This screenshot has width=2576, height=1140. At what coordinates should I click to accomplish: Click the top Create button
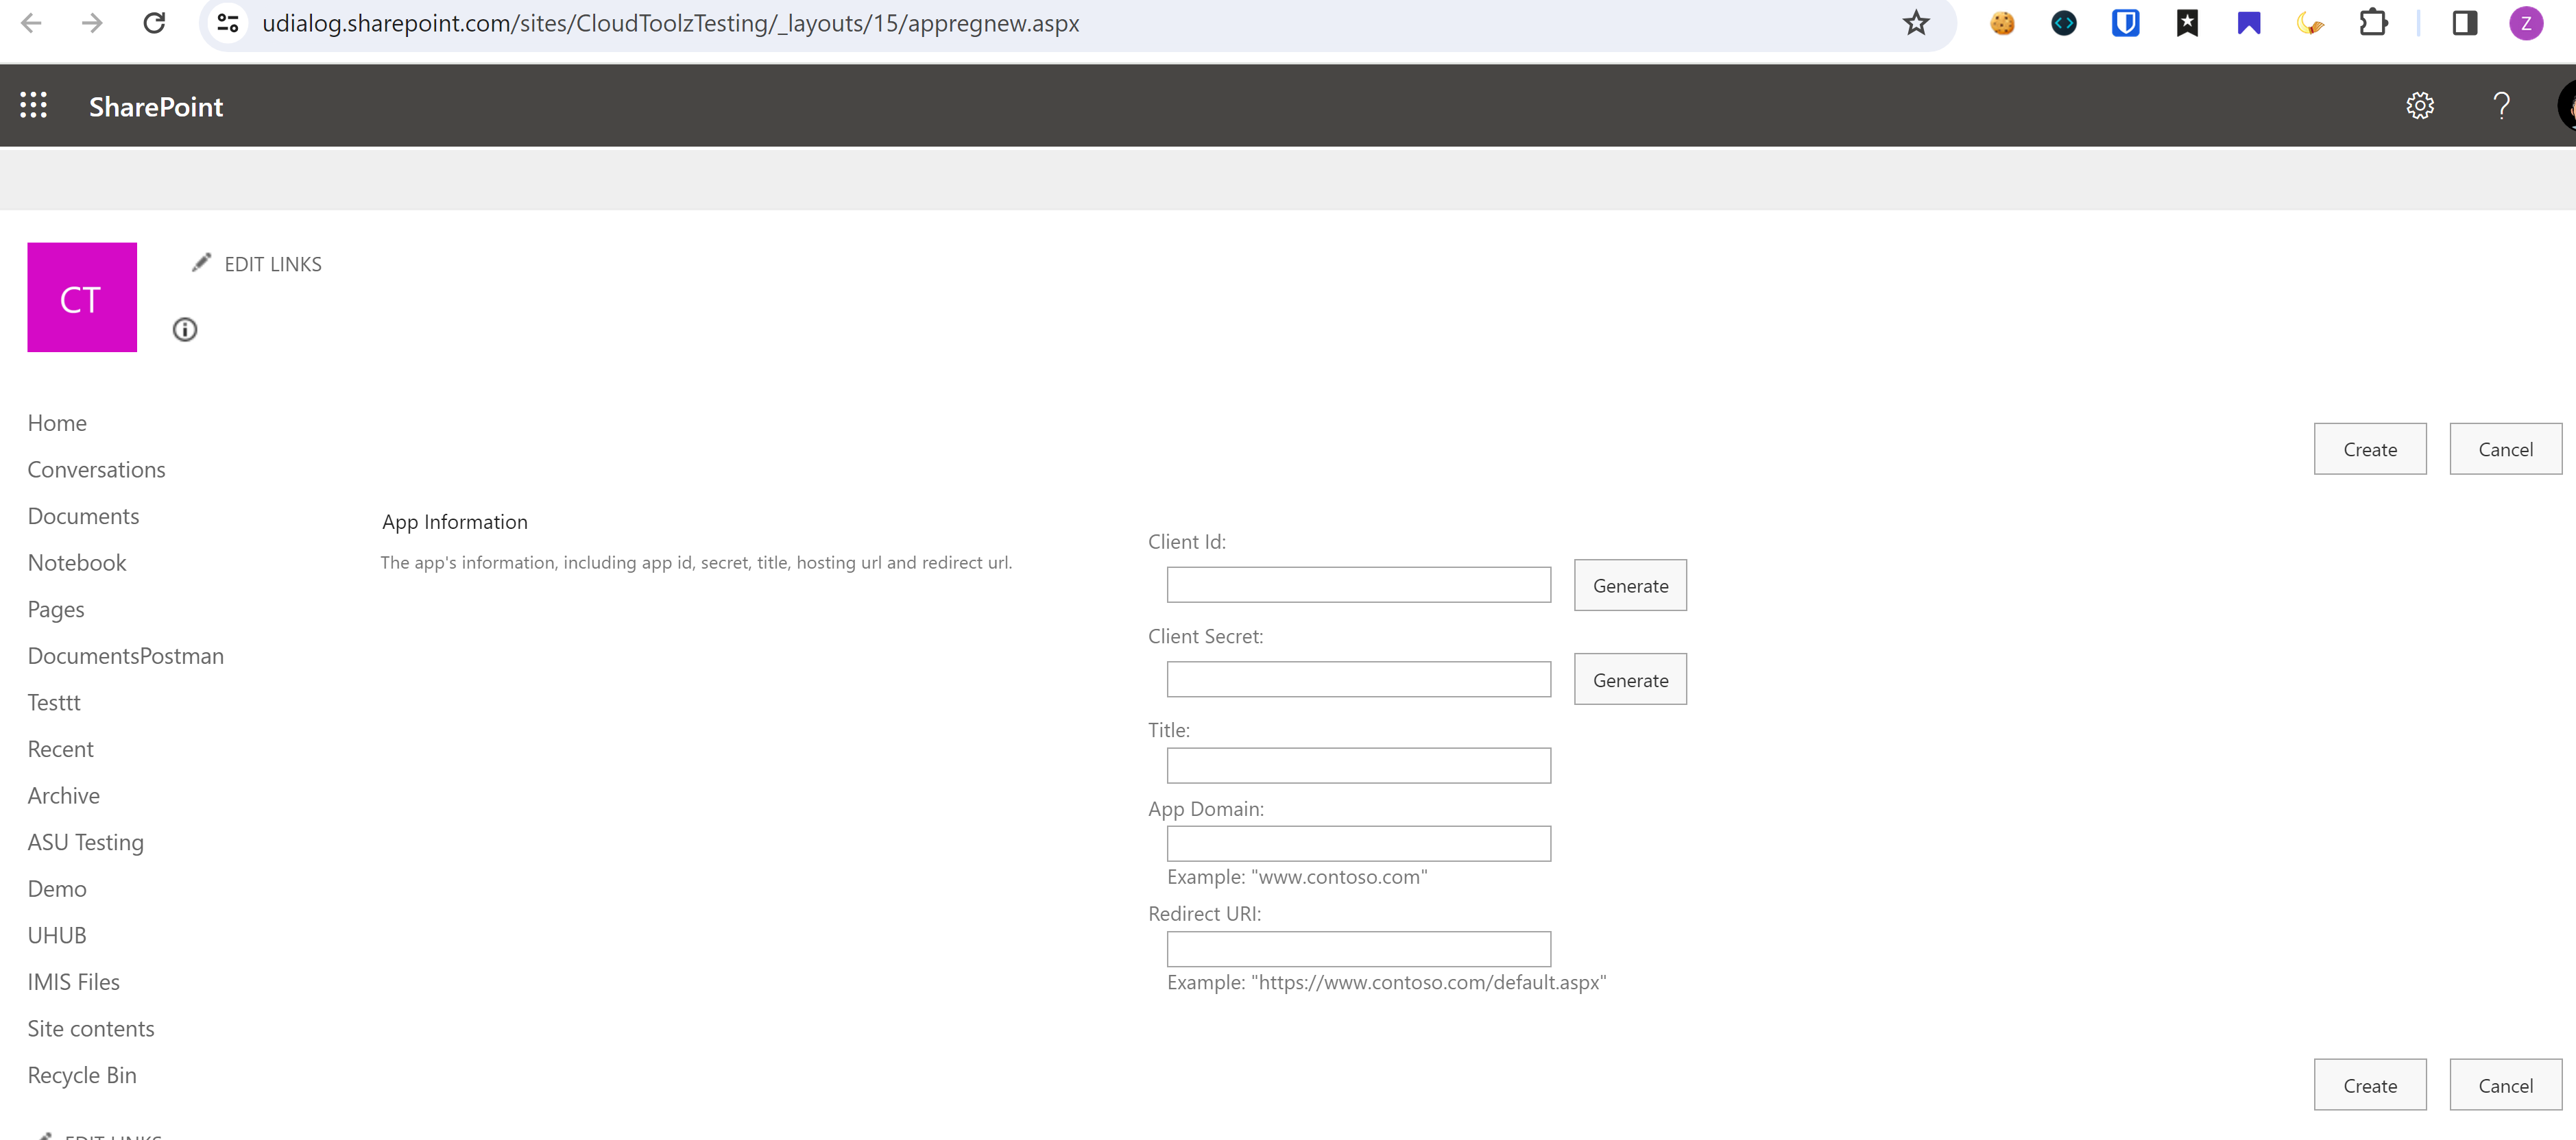click(x=2369, y=449)
